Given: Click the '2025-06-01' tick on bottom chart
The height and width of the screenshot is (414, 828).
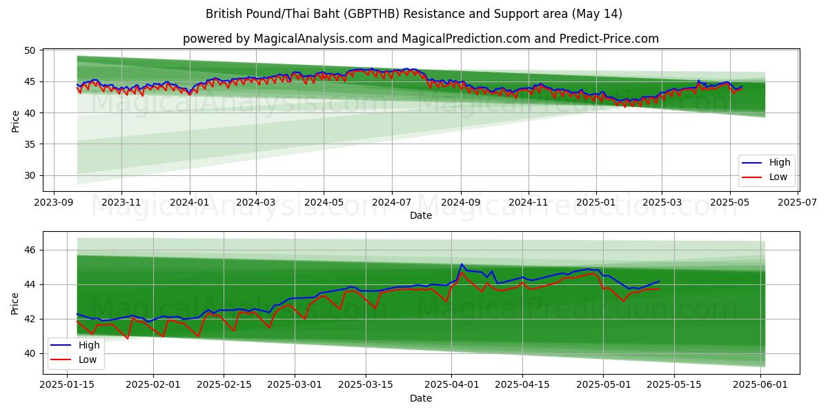Looking at the screenshot, I should [760, 386].
